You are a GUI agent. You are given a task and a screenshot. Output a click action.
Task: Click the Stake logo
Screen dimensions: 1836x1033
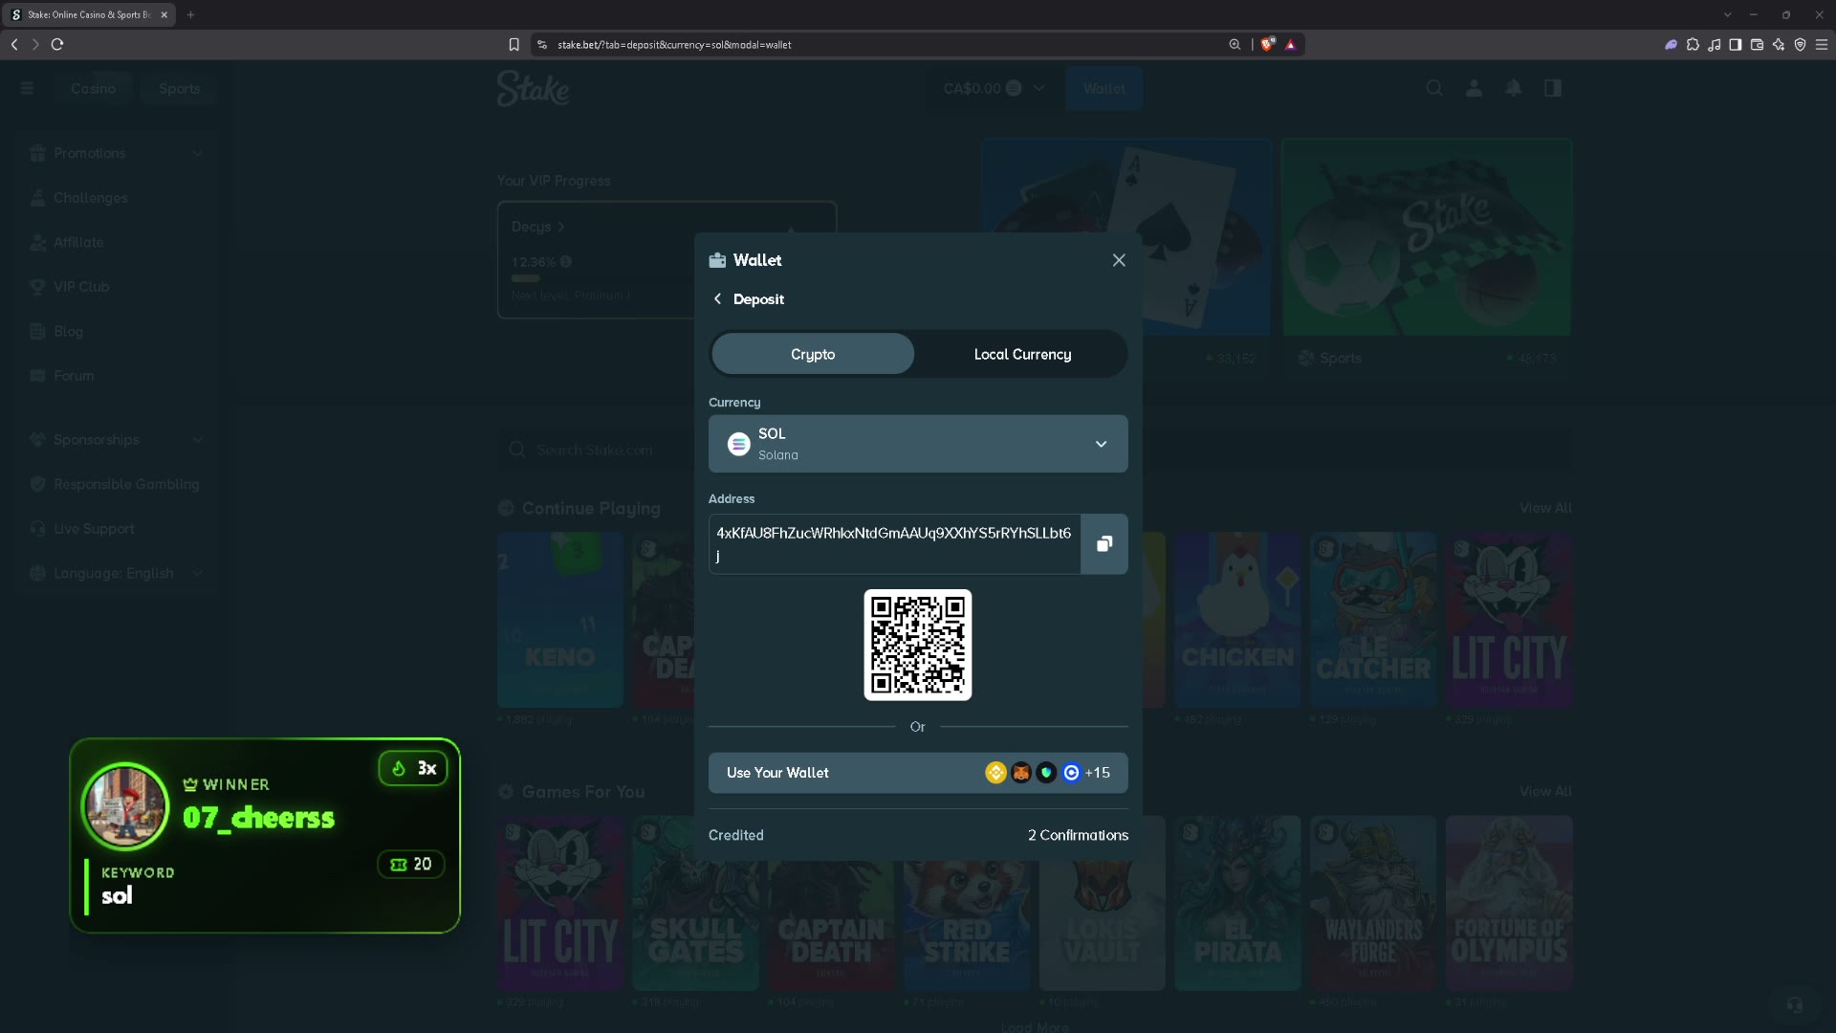pos(533,89)
